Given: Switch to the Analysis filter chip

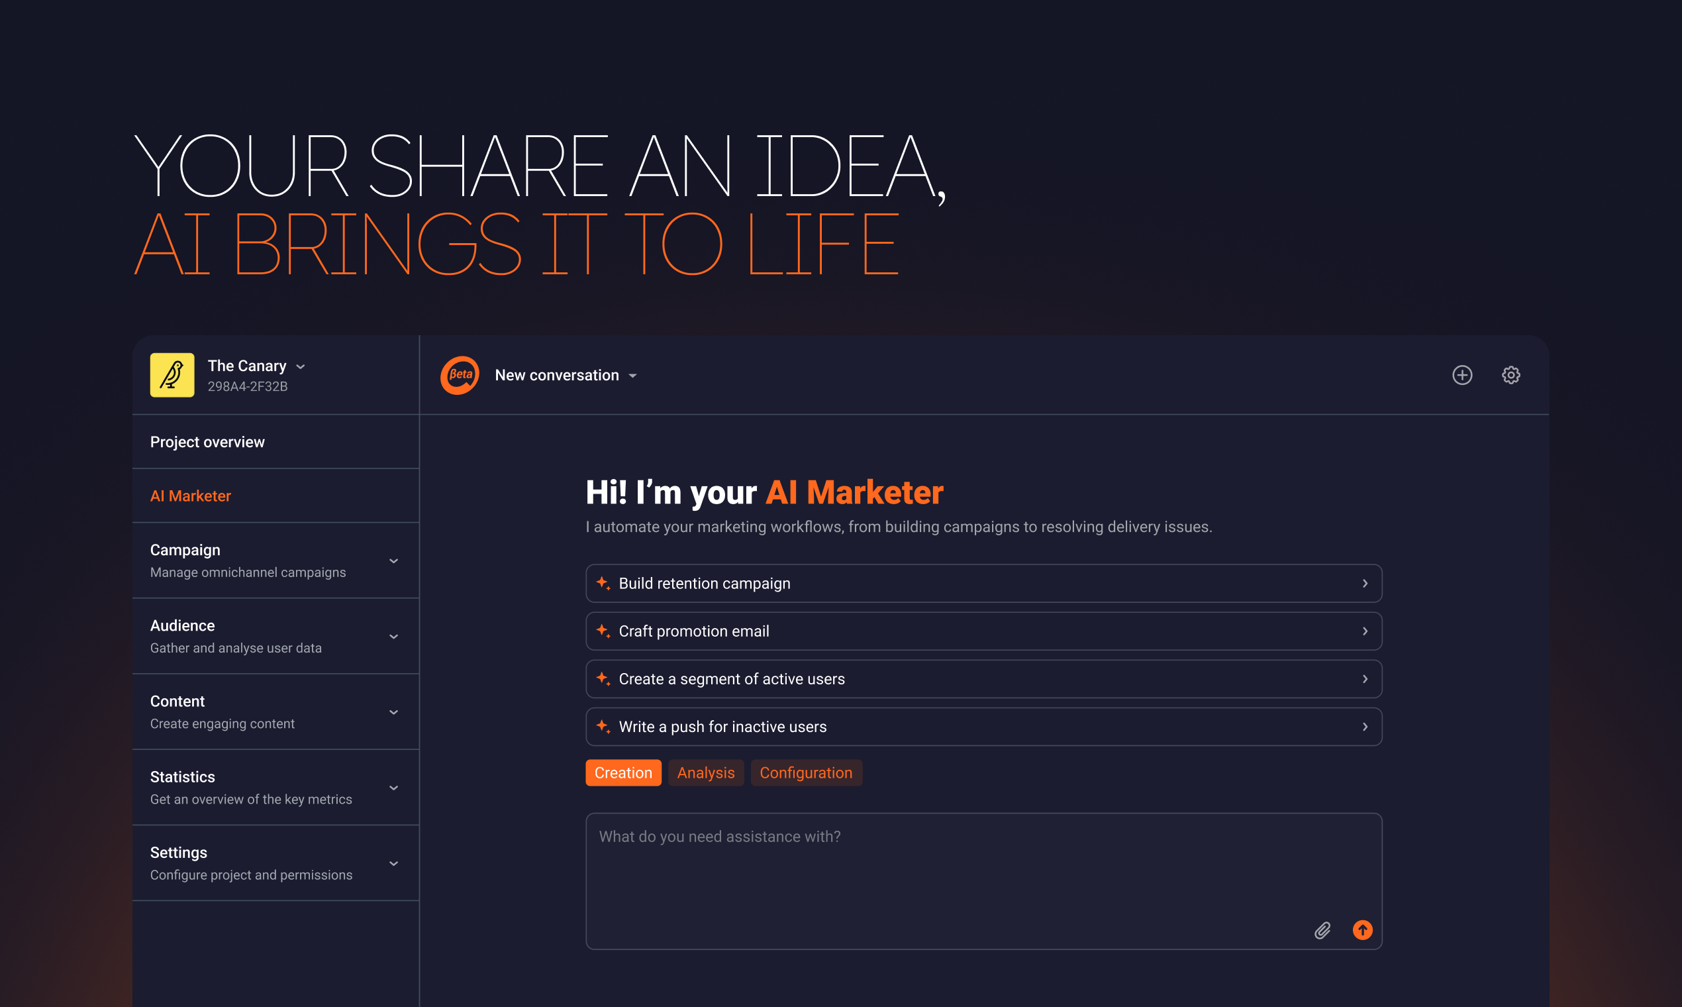Looking at the screenshot, I should pyautogui.click(x=705, y=772).
